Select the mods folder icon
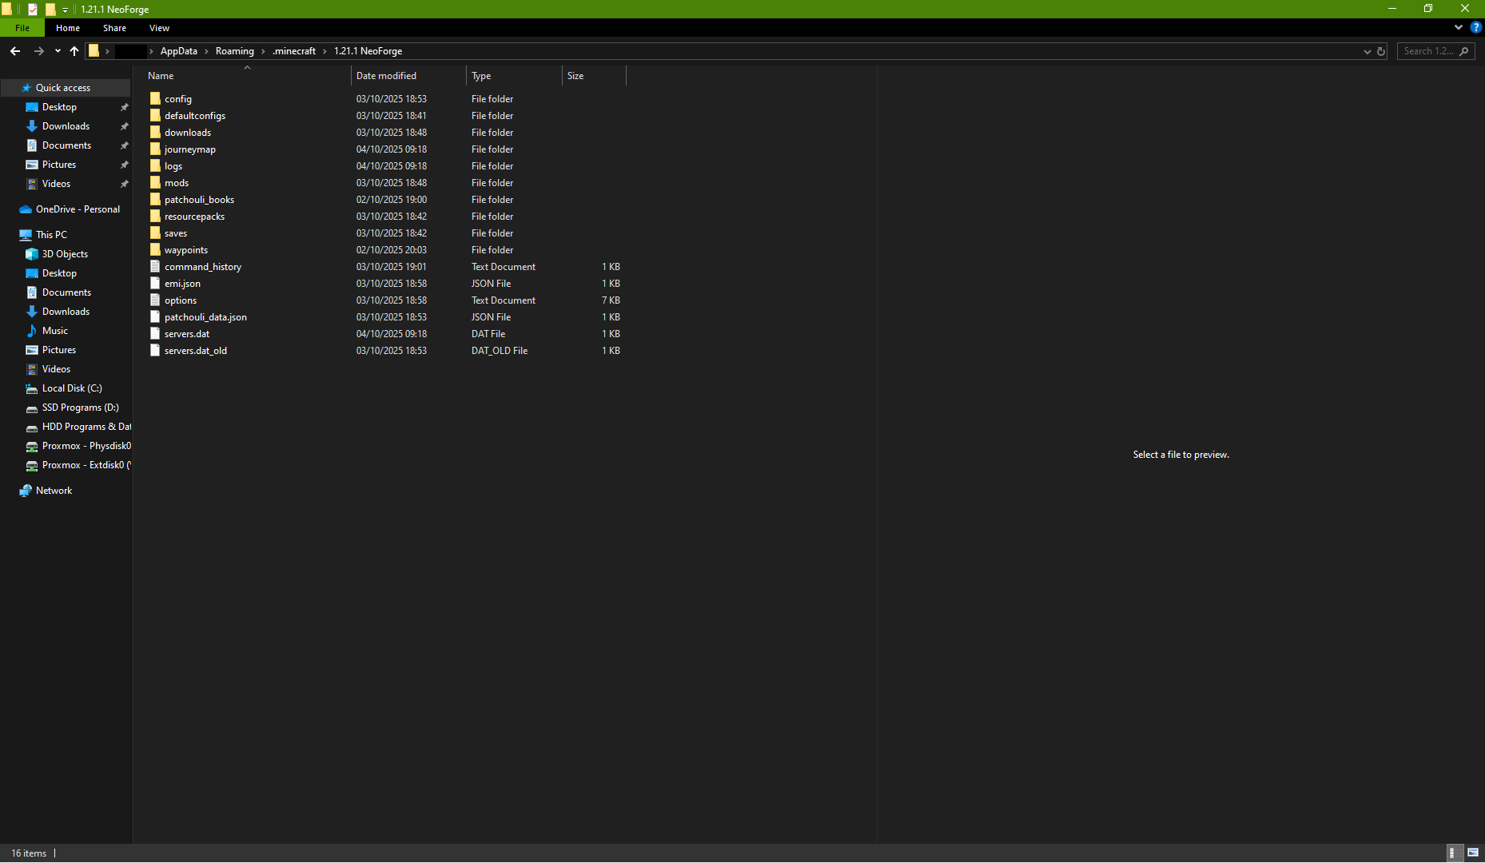Viewport: 1485px width, 863px height. (x=155, y=183)
